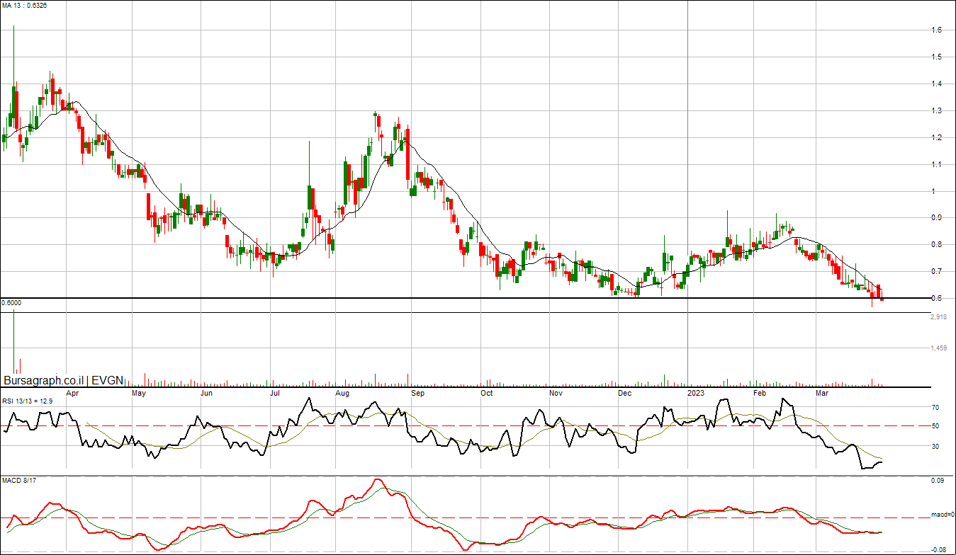
Task: Click the Feb month label
Action: [x=760, y=392]
